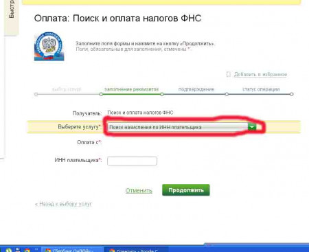This screenshot has width=309, height=252.
Task: Select the 'выбор услуги' step in progress bar
Action: point(67,89)
